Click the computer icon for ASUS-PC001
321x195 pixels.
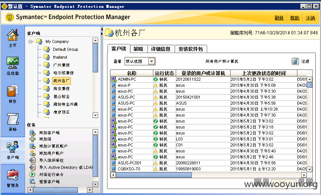(x=113, y=163)
